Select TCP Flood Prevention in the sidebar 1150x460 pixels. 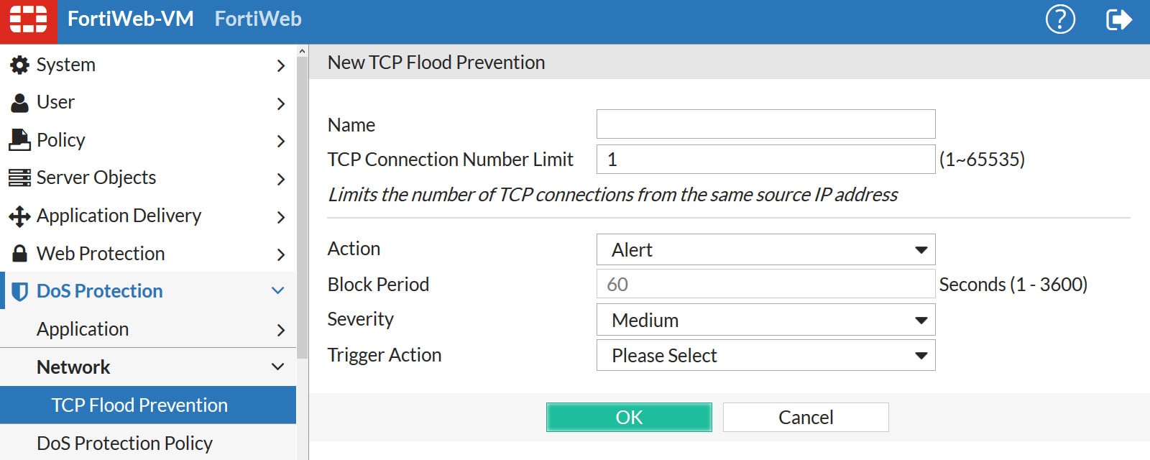[x=139, y=405]
